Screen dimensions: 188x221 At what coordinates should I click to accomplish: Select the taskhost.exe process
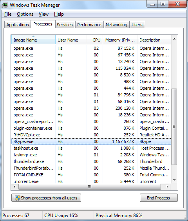click(91, 148)
